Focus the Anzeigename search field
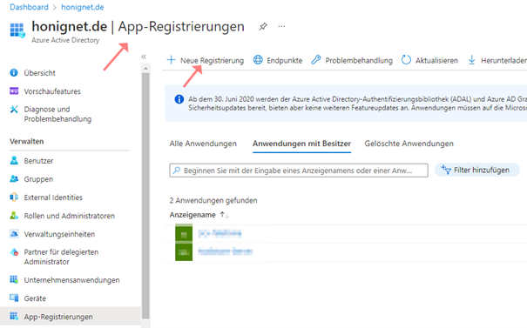 (x=299, y=171)
